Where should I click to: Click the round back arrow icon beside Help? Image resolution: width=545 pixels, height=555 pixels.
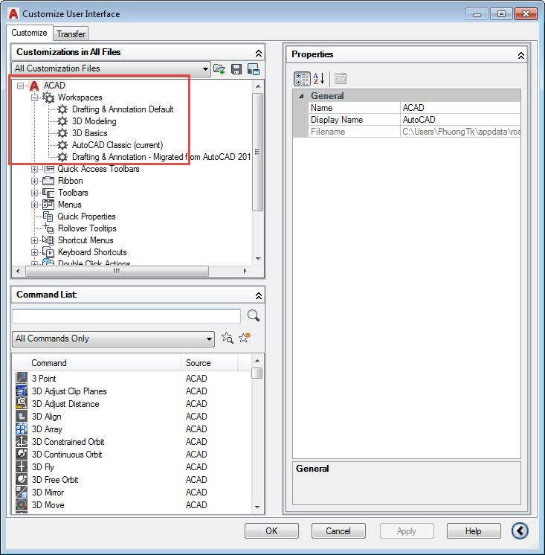(520, 530)
